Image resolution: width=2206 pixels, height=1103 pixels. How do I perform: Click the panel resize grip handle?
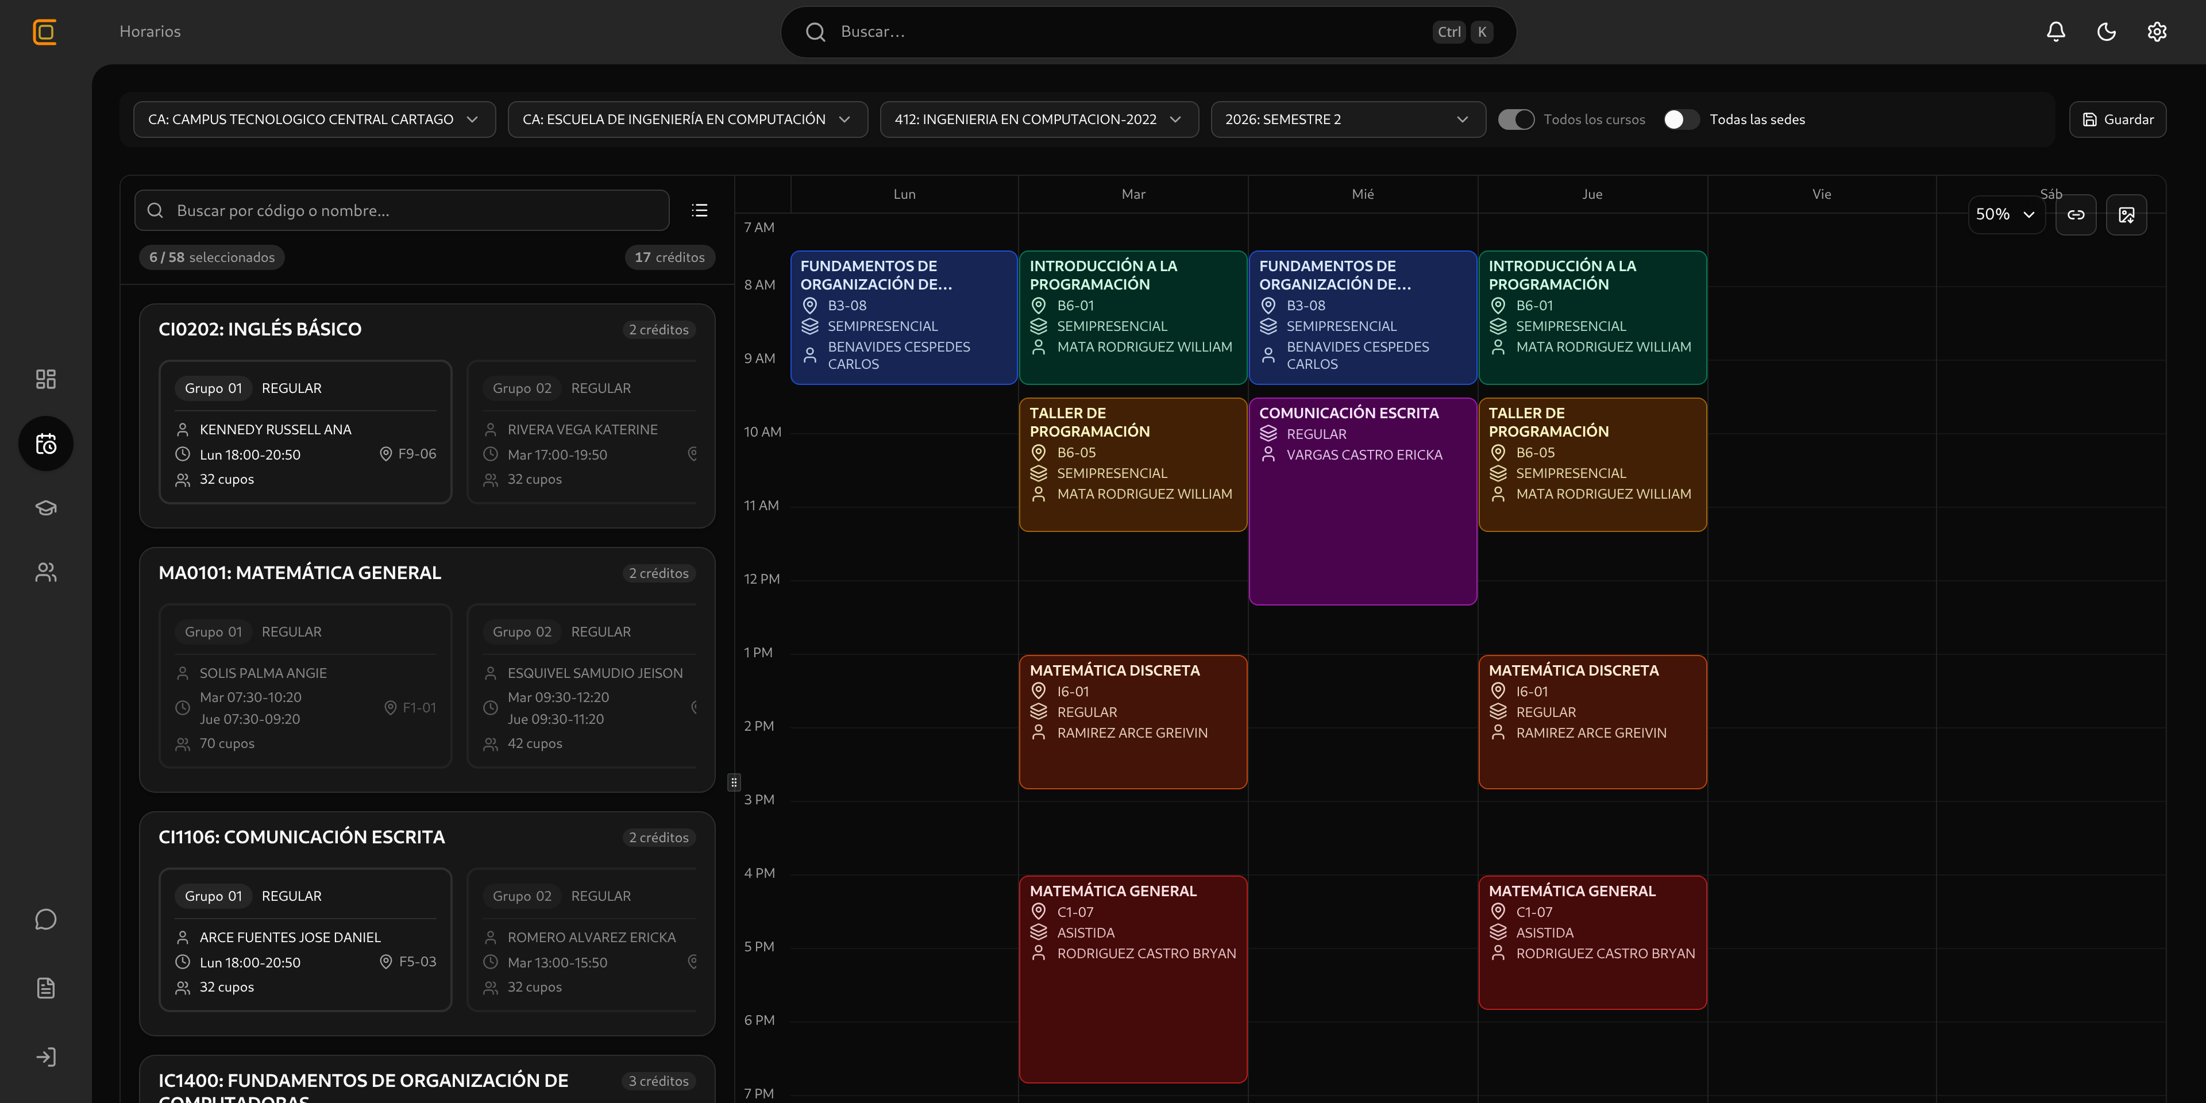pyautogui.click(x=734, y=782)
